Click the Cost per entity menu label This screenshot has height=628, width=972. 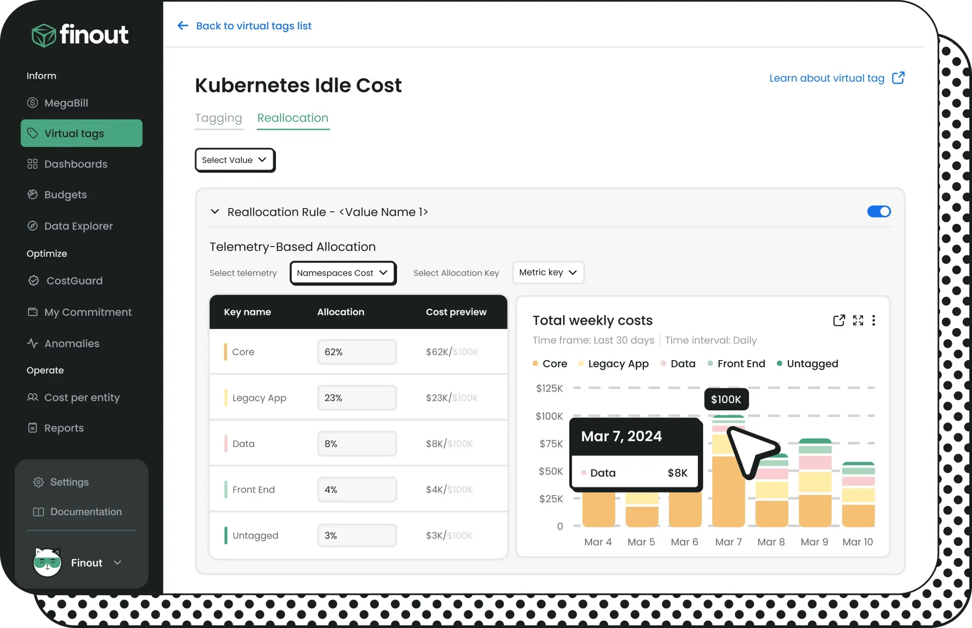[x=82, y=397]
